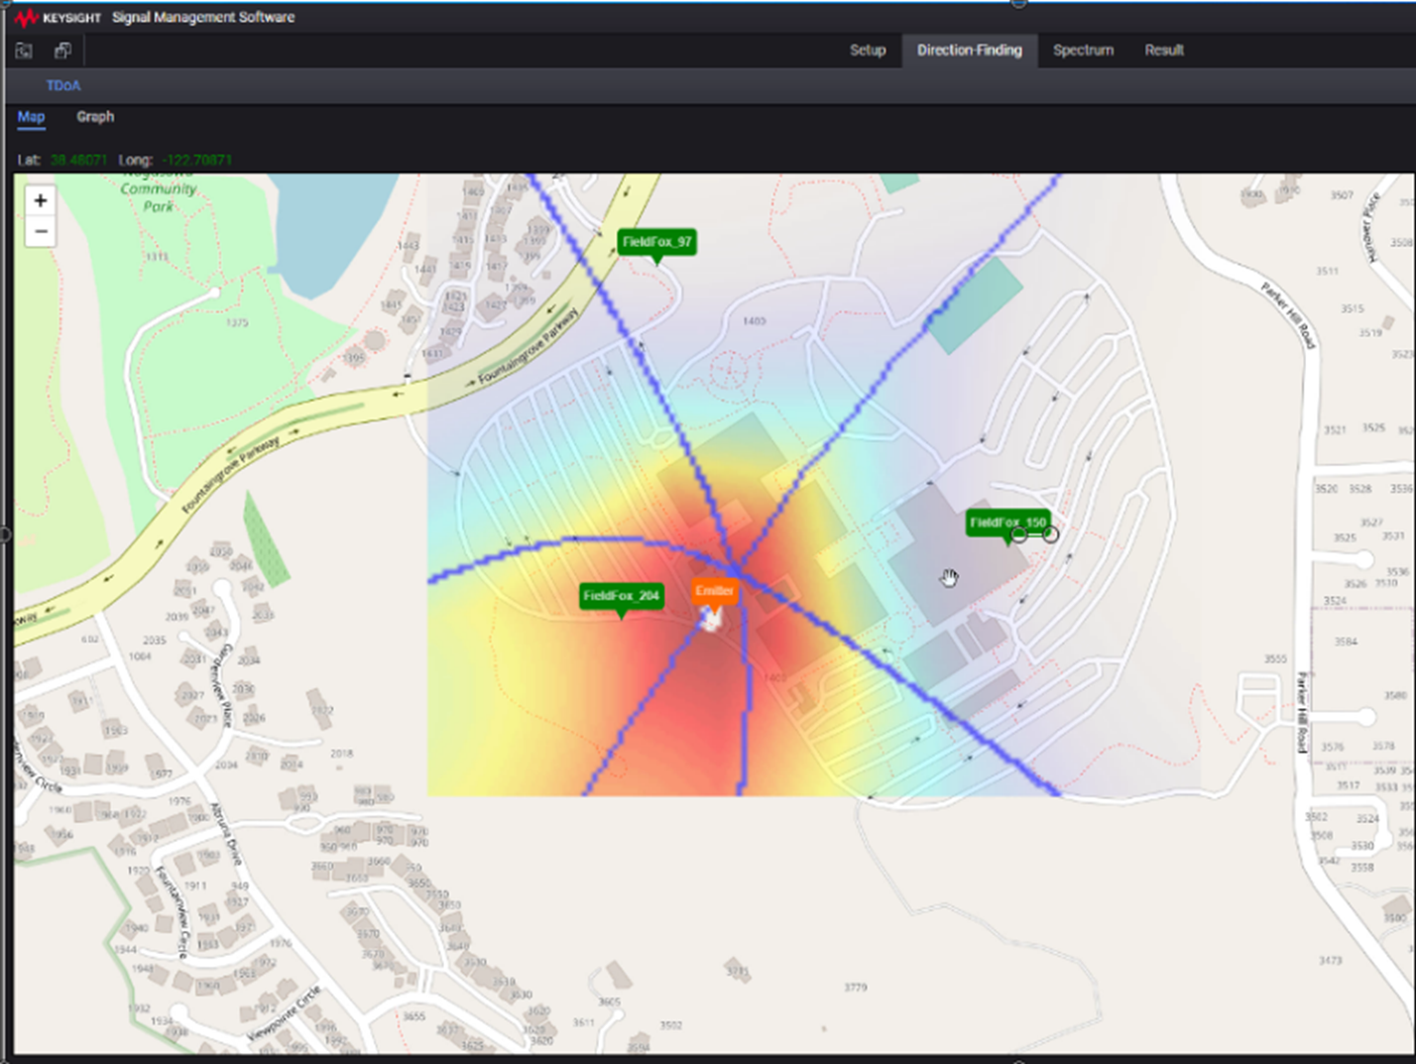Image resolution: width=1416 pixels, height=1064 pixels.
Task: Zoom out using the map minus button
Action: [x=40, y=230]
